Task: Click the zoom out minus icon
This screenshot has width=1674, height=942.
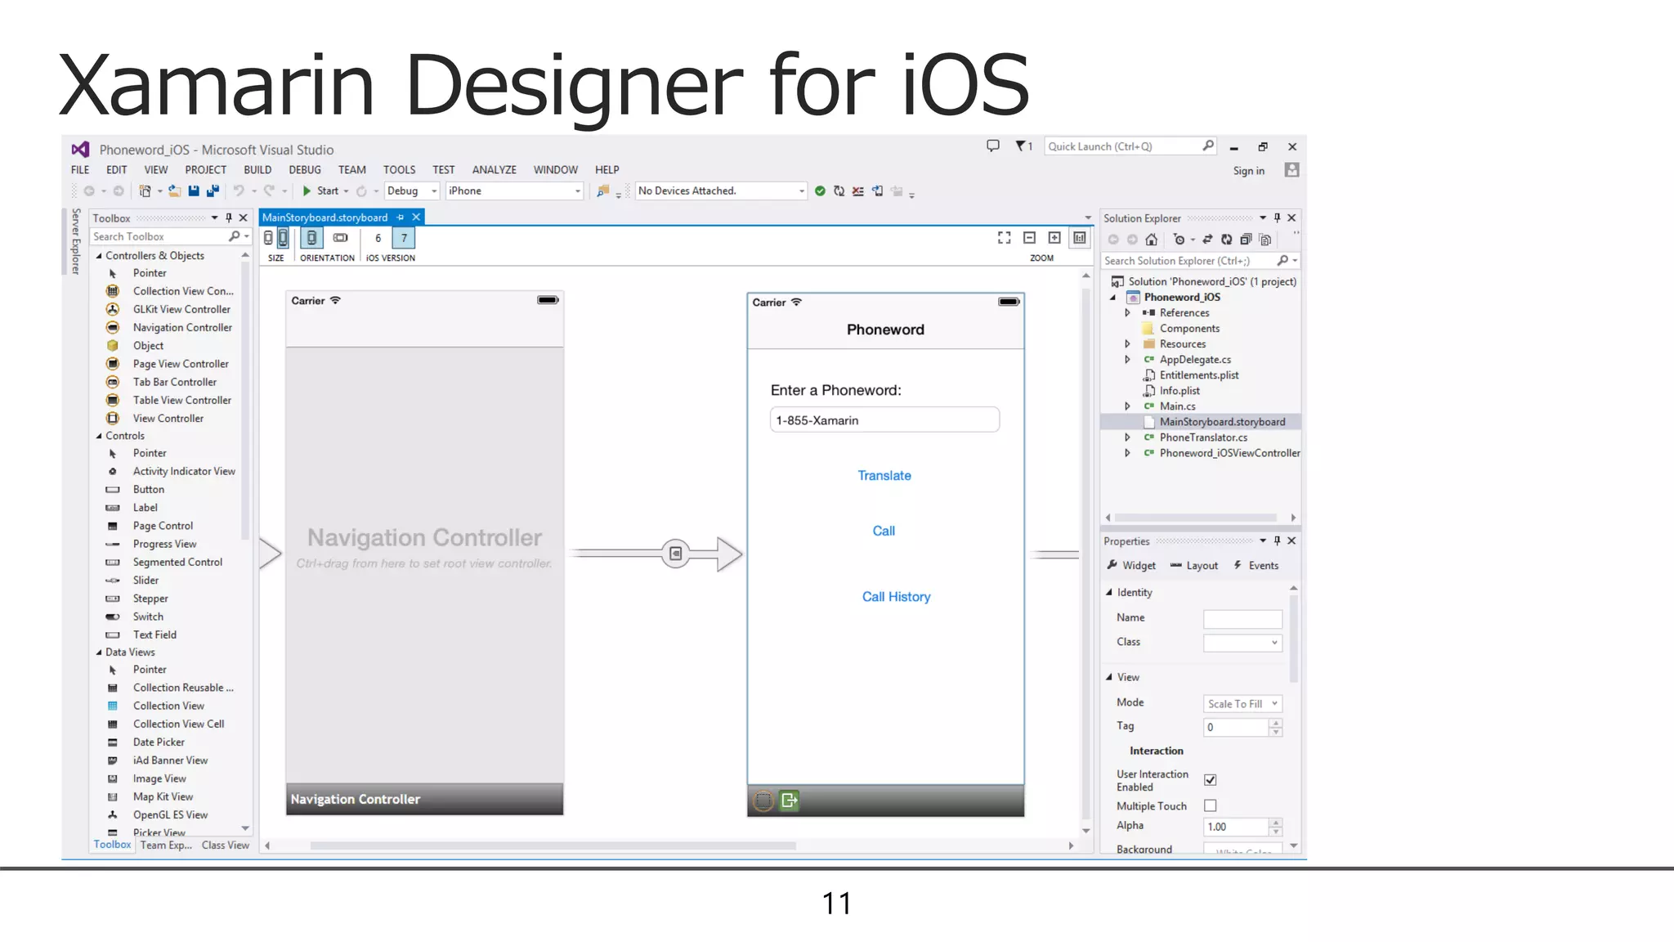Action: 1030,238
